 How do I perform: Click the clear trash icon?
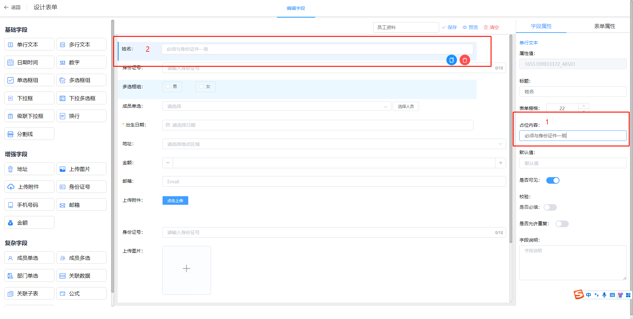click(486, 27)
